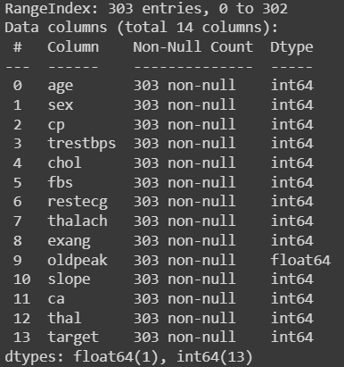Click the 'fbs' column name
Screen dimensions: 344x367
pyautogui.click(x=61, y=182)
